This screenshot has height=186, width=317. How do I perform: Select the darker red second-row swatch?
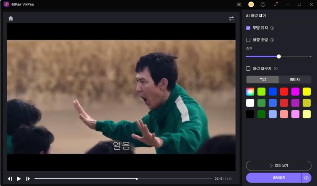[284, 103]
